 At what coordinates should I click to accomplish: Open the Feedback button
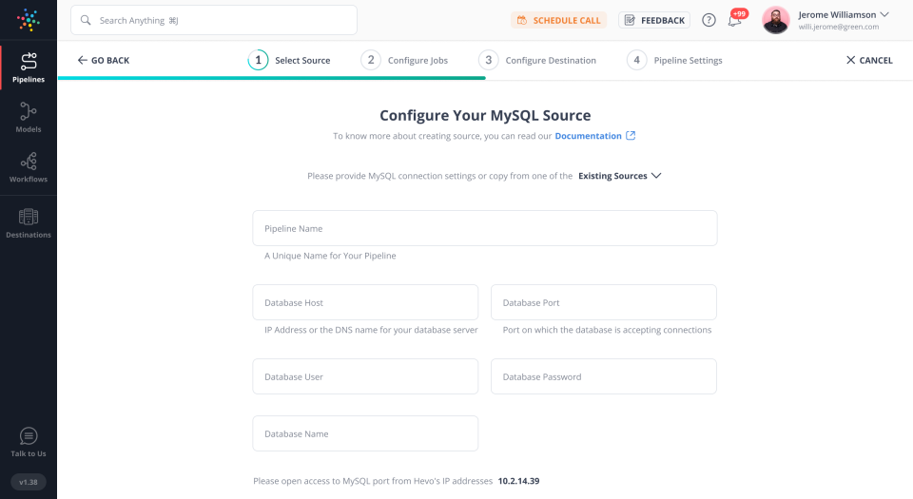point(654,20)
